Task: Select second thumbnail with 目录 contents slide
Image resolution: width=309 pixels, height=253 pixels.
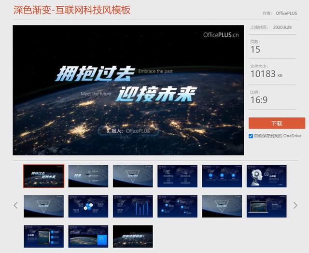Action: pyautogui.click(x=88, y=176)
